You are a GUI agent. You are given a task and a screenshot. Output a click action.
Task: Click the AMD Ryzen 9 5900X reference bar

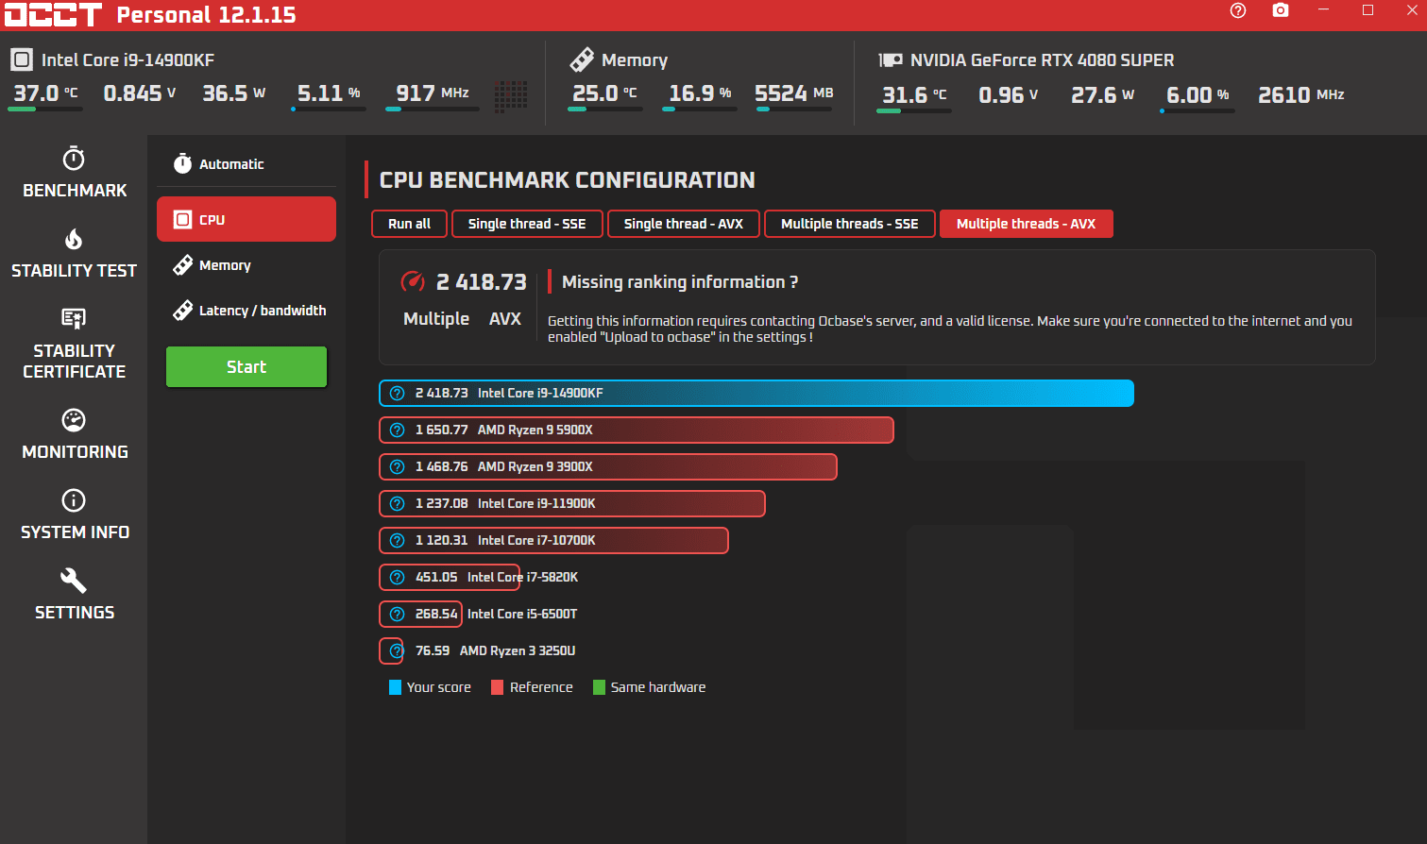637,430
